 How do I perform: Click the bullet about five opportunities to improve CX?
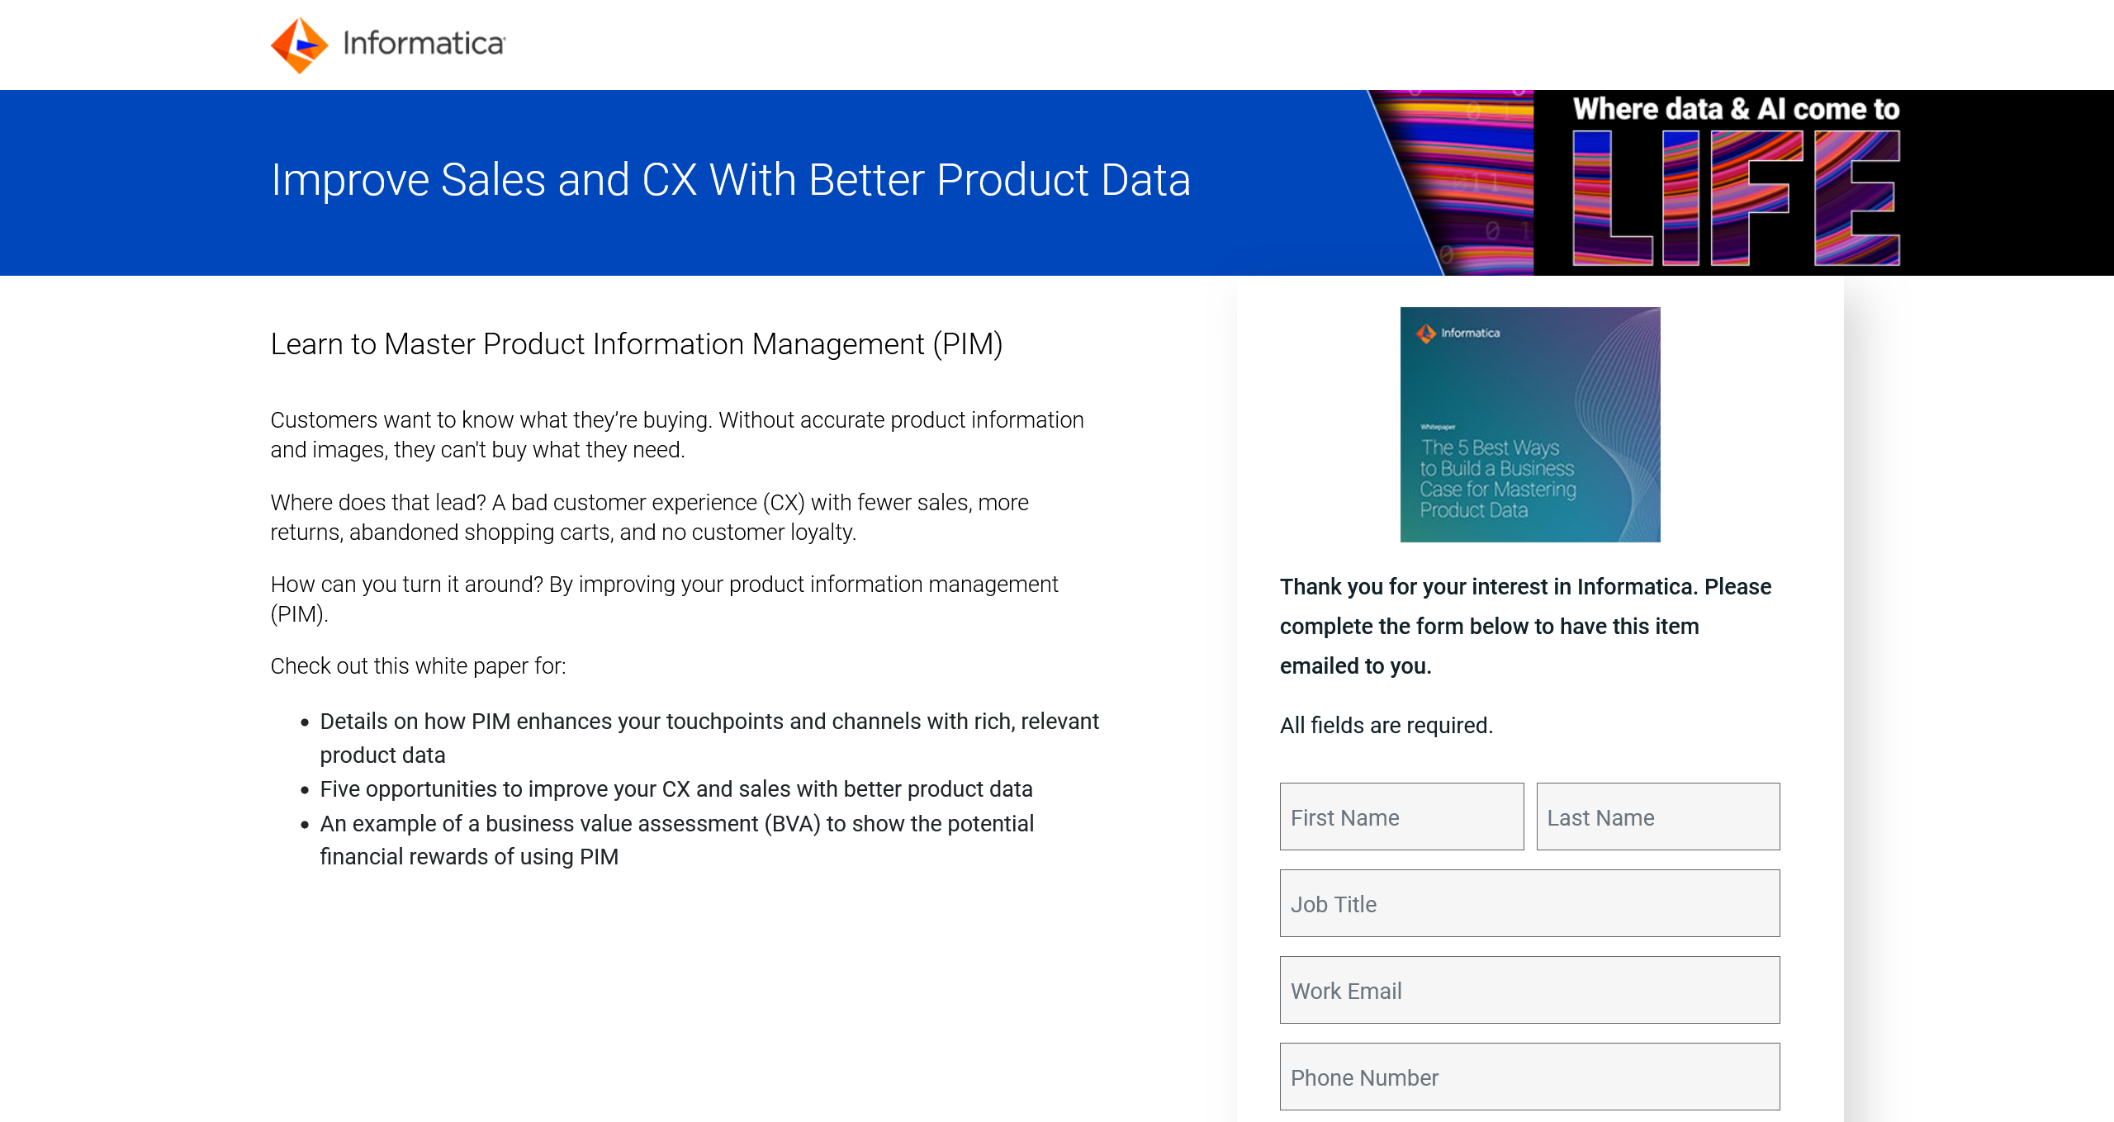[676, 788]
